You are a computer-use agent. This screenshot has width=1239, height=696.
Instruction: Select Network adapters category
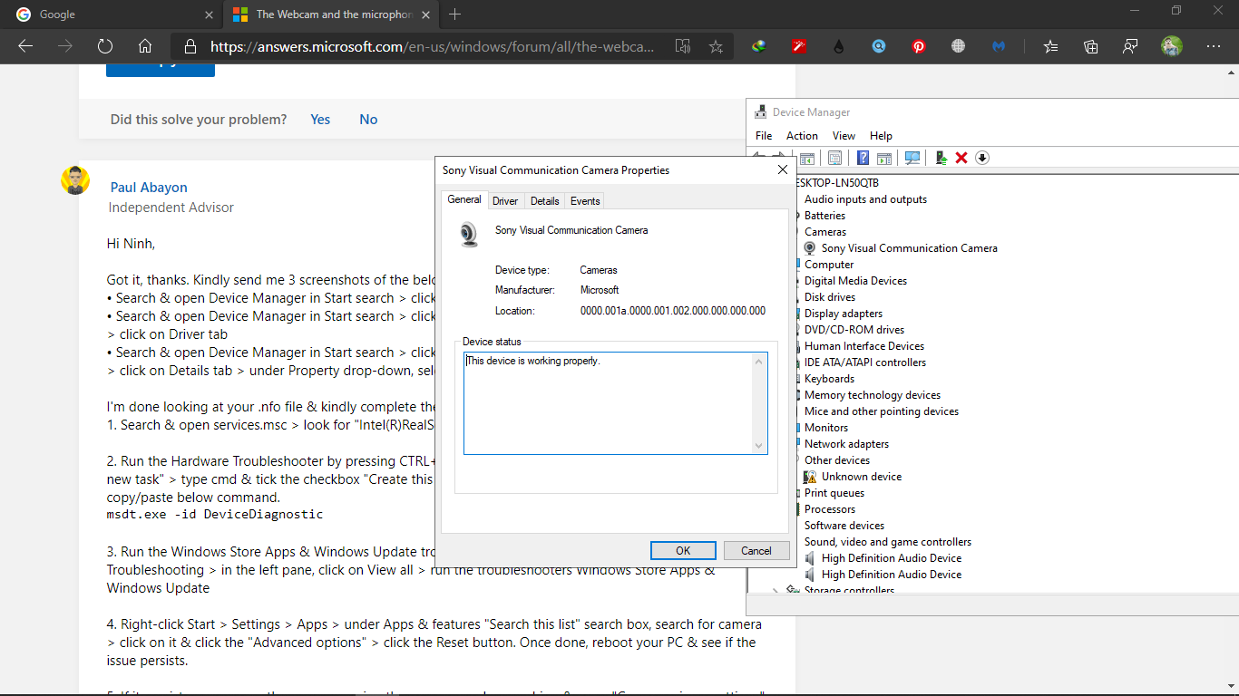point(846,444)
